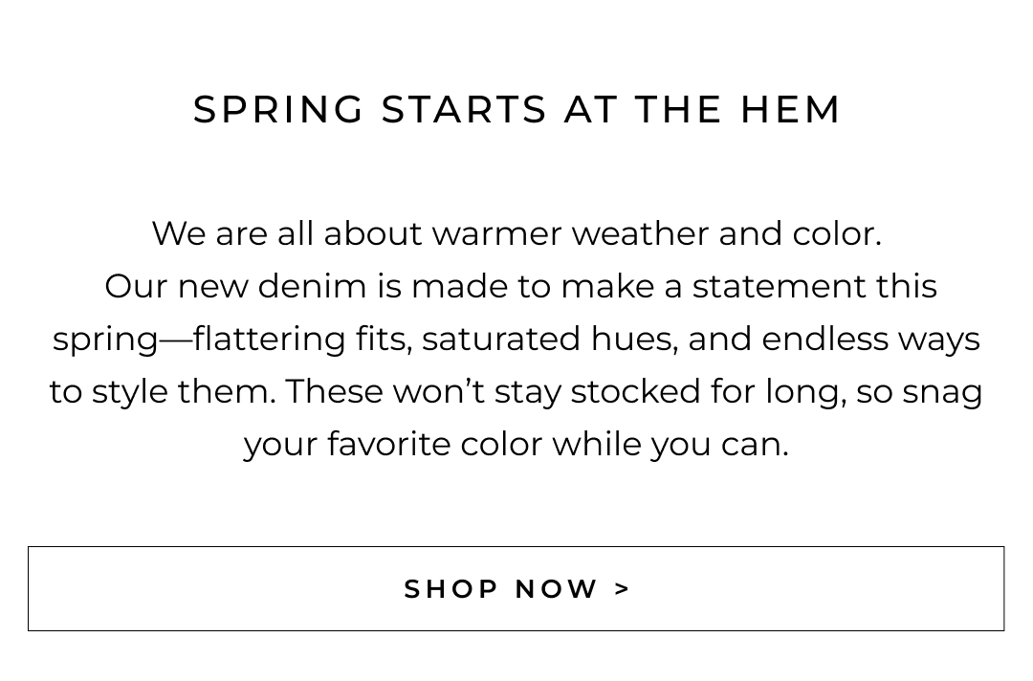
Task: Click the phrase 'endless ways'
Action: tap(870, 339)
